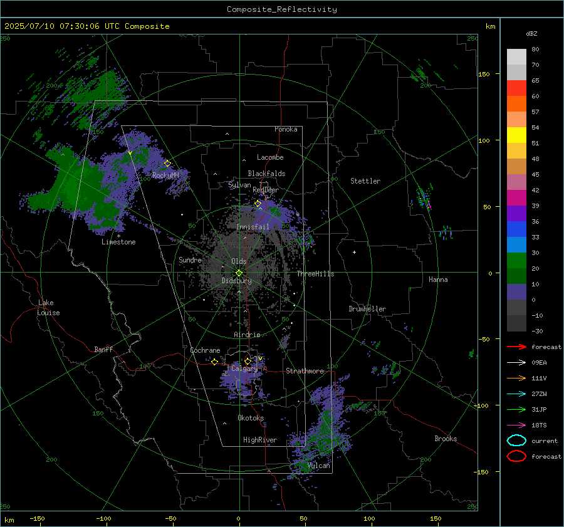Click the Drumheller map label
This screenshot has width=564, height=527.
(x=367, y=309)
